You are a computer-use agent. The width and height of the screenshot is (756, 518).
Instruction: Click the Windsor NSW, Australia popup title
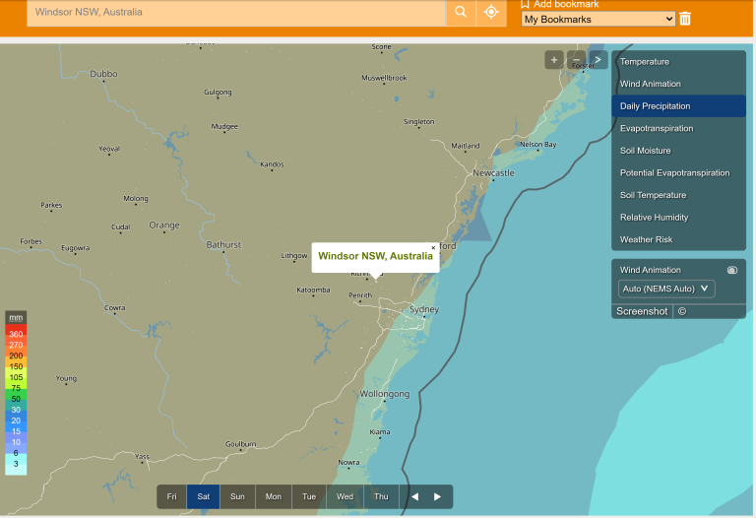coord(376,256)
